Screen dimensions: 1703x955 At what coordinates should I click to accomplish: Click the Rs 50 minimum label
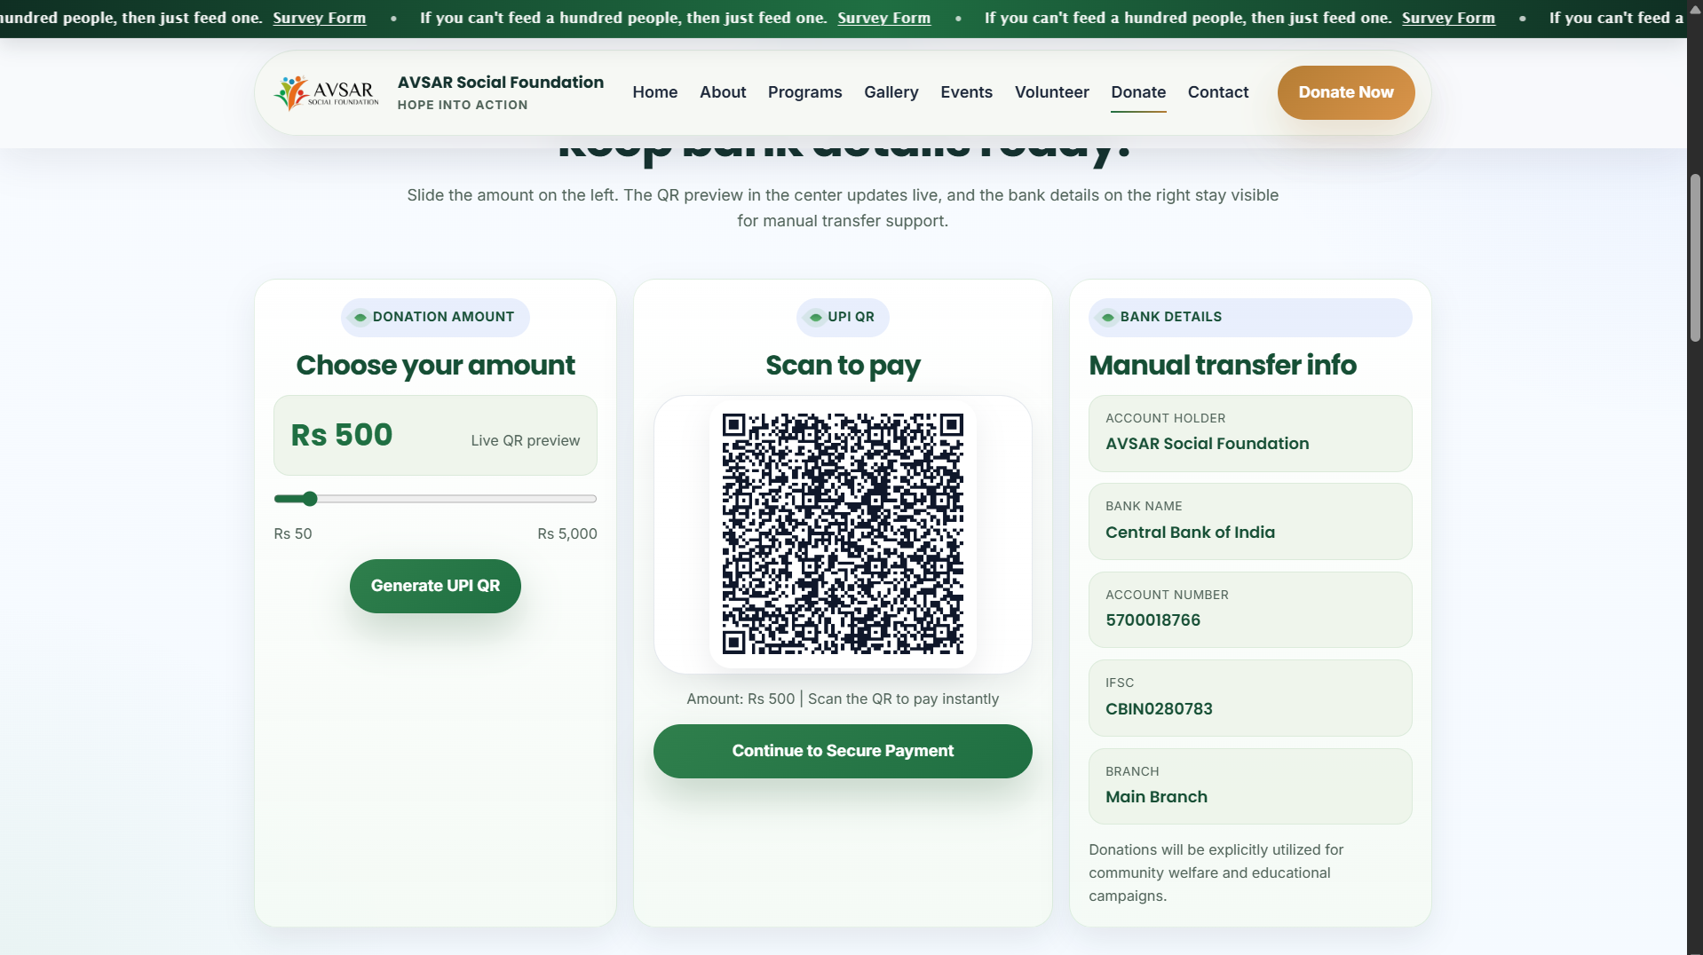point(293,533)
